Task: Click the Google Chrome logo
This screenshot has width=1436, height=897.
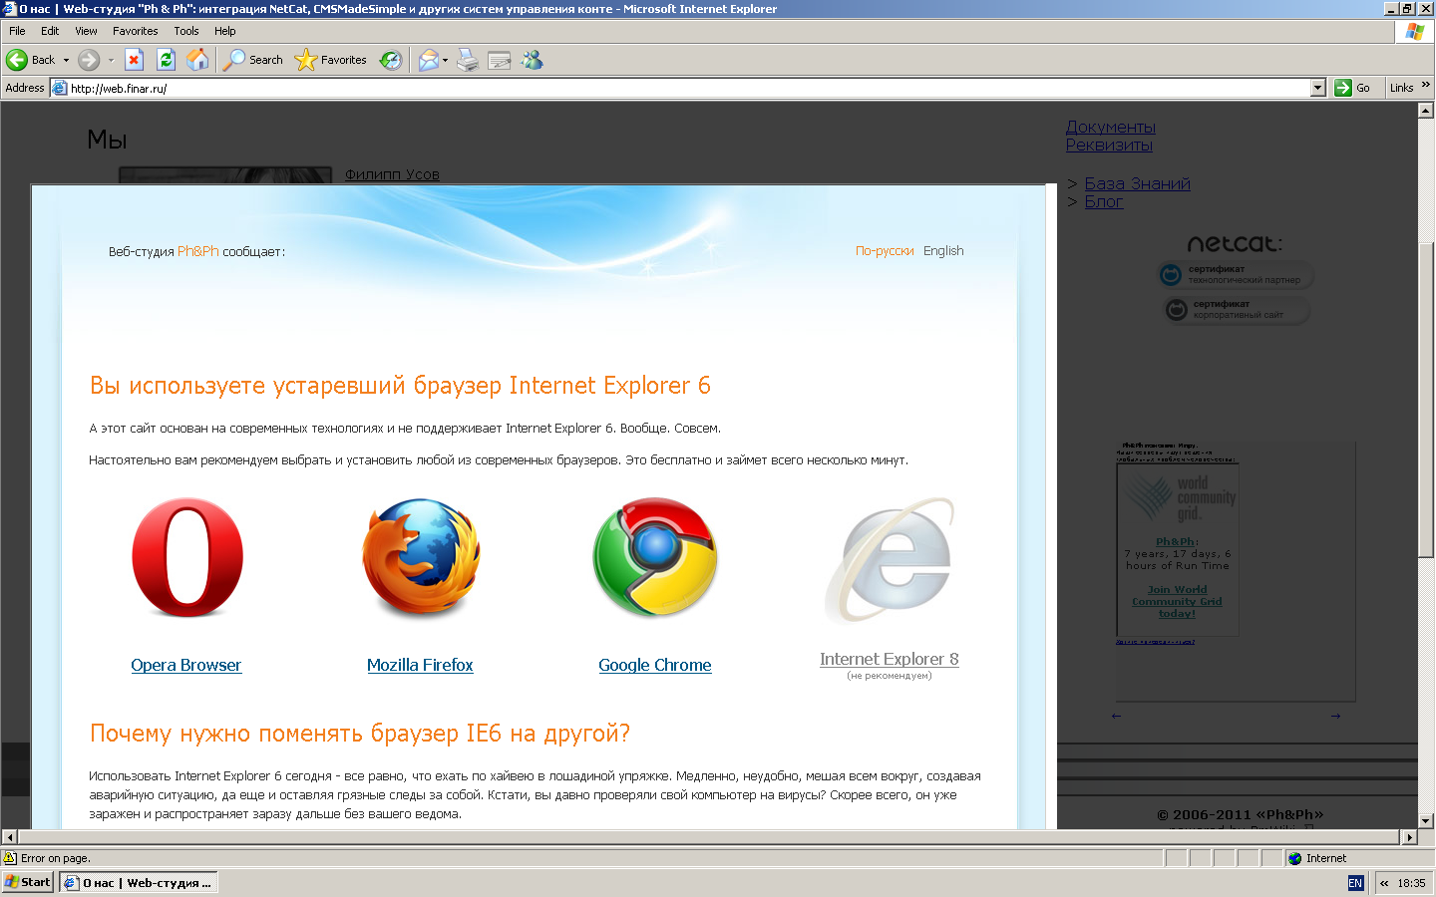Action: (655, 557)
